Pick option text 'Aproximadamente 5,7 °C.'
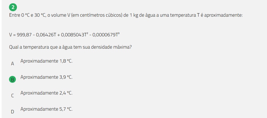 click(46, 109)
